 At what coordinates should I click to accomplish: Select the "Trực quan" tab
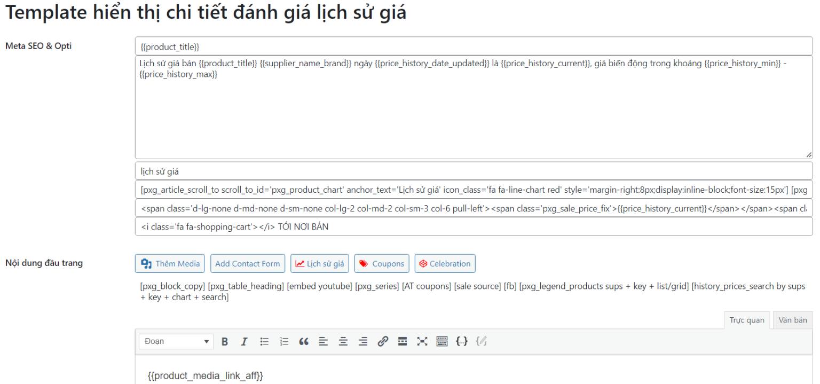click(747, 320)
